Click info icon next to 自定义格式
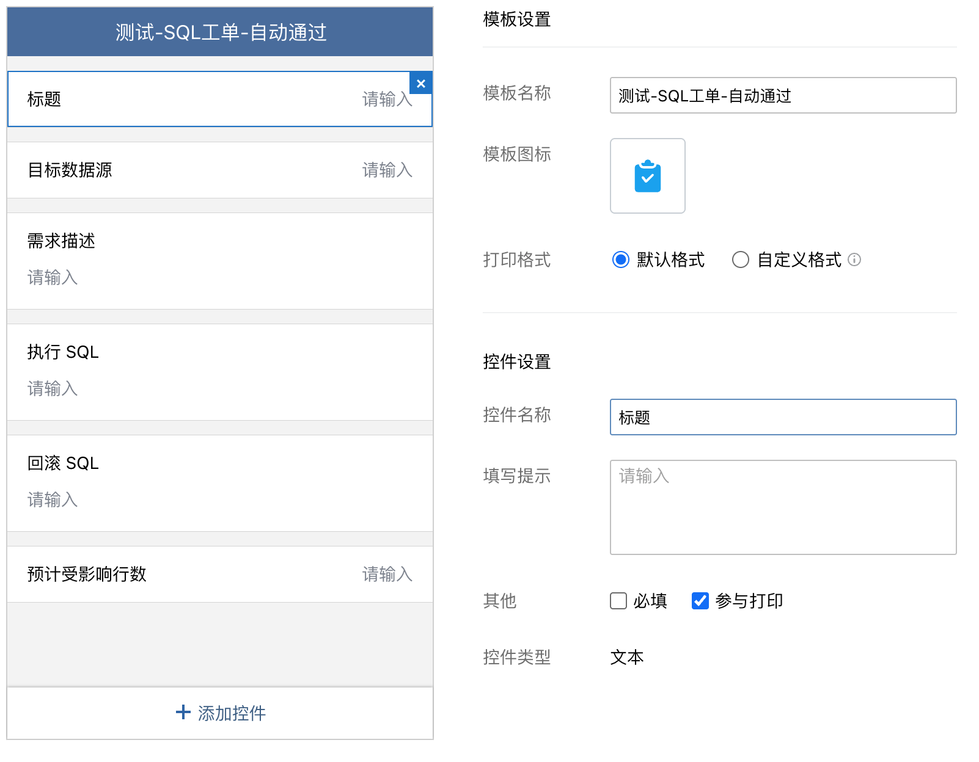 pos(855,259)
